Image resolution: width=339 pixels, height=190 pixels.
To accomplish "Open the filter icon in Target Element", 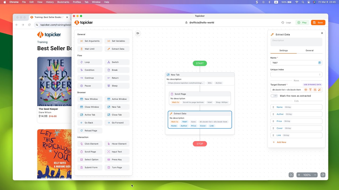I will pos(310,90).
